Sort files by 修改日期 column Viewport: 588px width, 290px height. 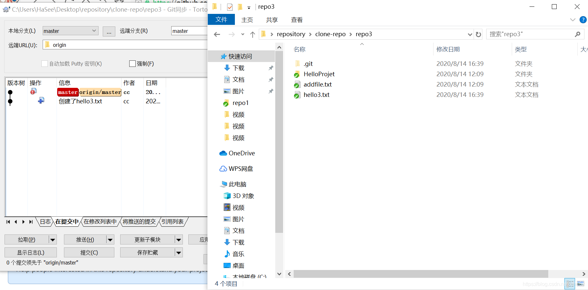tap(448, 49)
